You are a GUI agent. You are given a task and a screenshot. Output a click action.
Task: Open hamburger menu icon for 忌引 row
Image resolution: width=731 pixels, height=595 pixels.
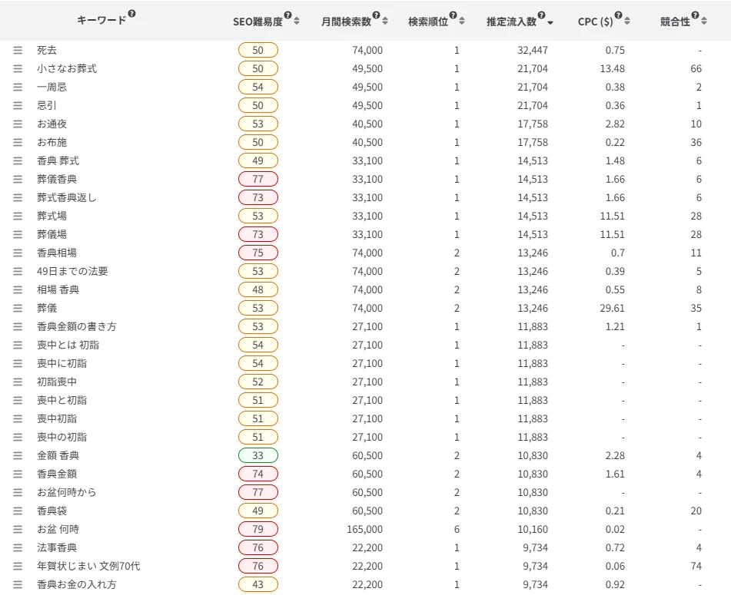coord(18,106)
